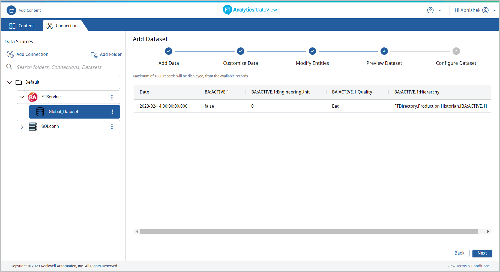Image resolution: width=500 pixels, height=272 pixels.
Task: Go to the Add Data step circle
Action: [x=169, y=51]
